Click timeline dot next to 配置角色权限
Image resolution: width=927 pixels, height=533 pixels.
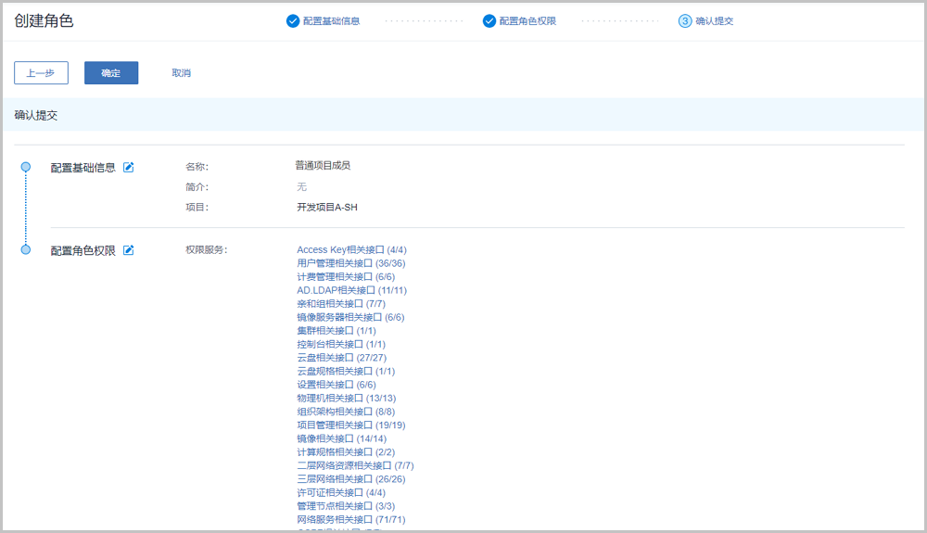pos(26,249)
